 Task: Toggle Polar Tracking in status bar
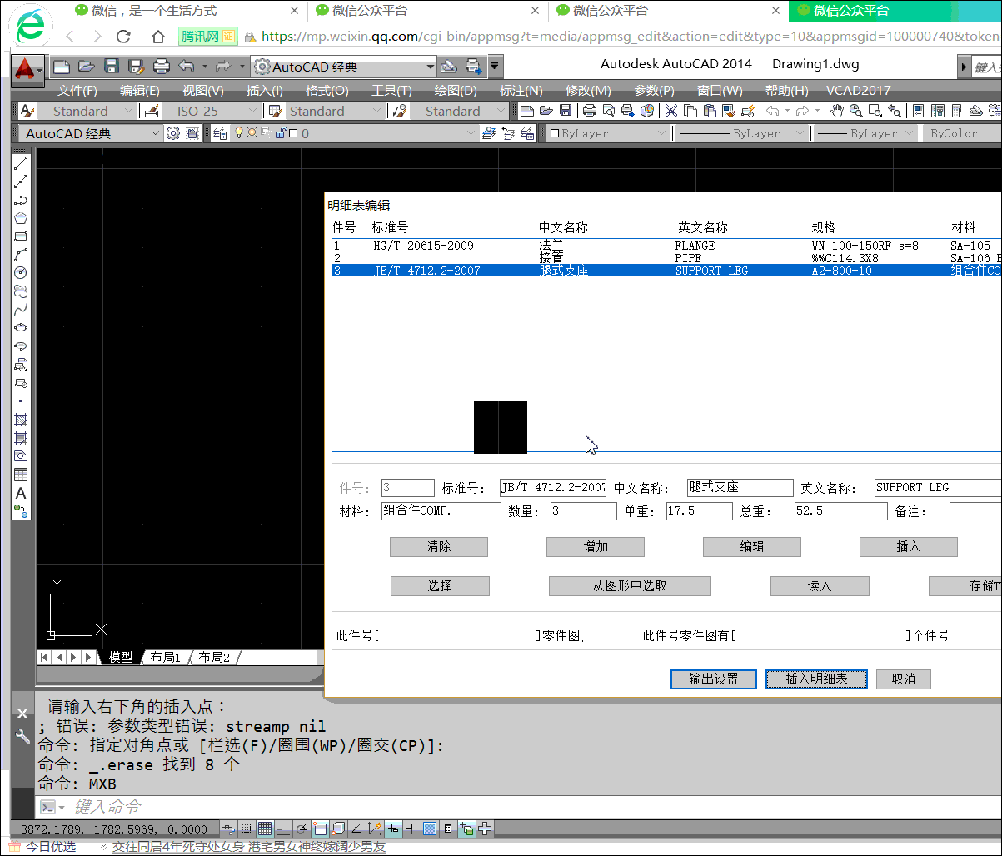click(x=302, y=829)
